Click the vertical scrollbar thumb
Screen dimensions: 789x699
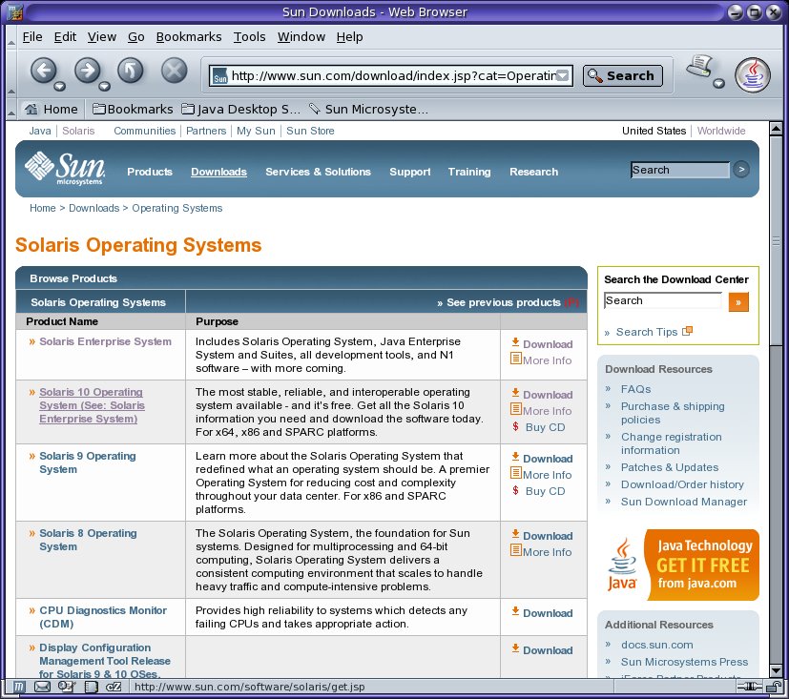click(x=777, y=240)
